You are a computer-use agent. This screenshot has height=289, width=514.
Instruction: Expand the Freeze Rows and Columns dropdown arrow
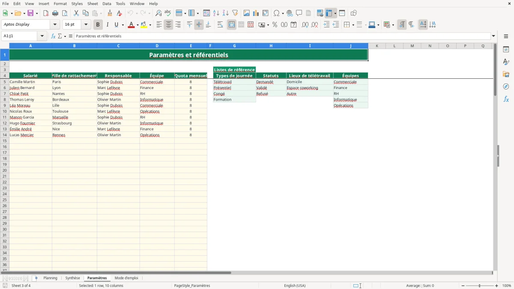click(335, 13)
